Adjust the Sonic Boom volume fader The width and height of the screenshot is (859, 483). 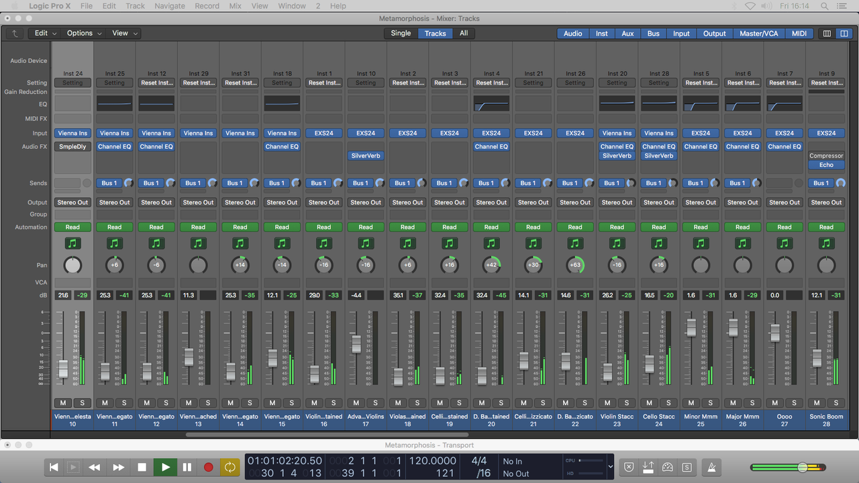pos(817,358)
